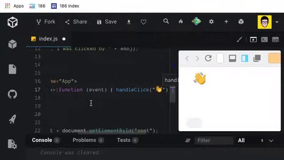The height and width of the screenshot is (160, 284).
Task: Click handleClick on line 17
Action: tap(133, 90)
